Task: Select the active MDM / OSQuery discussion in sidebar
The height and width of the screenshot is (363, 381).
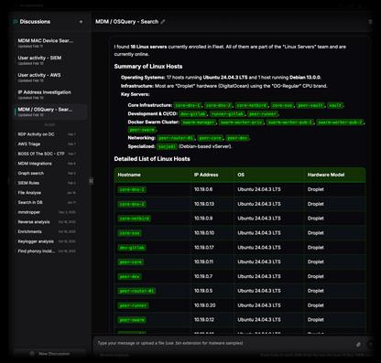Action: click(50, 112)
